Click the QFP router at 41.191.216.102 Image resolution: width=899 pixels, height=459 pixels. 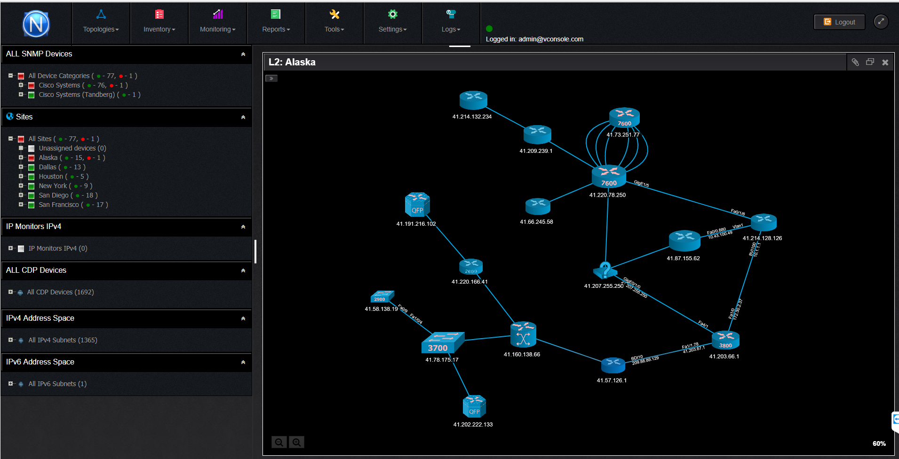417,205
